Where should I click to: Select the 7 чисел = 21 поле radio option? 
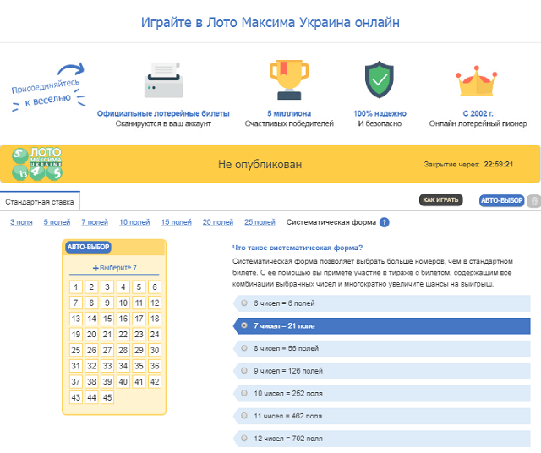coord(244,325)
